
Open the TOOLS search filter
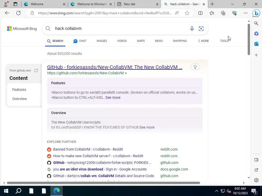pyautogui.click(x=224, y=41)
